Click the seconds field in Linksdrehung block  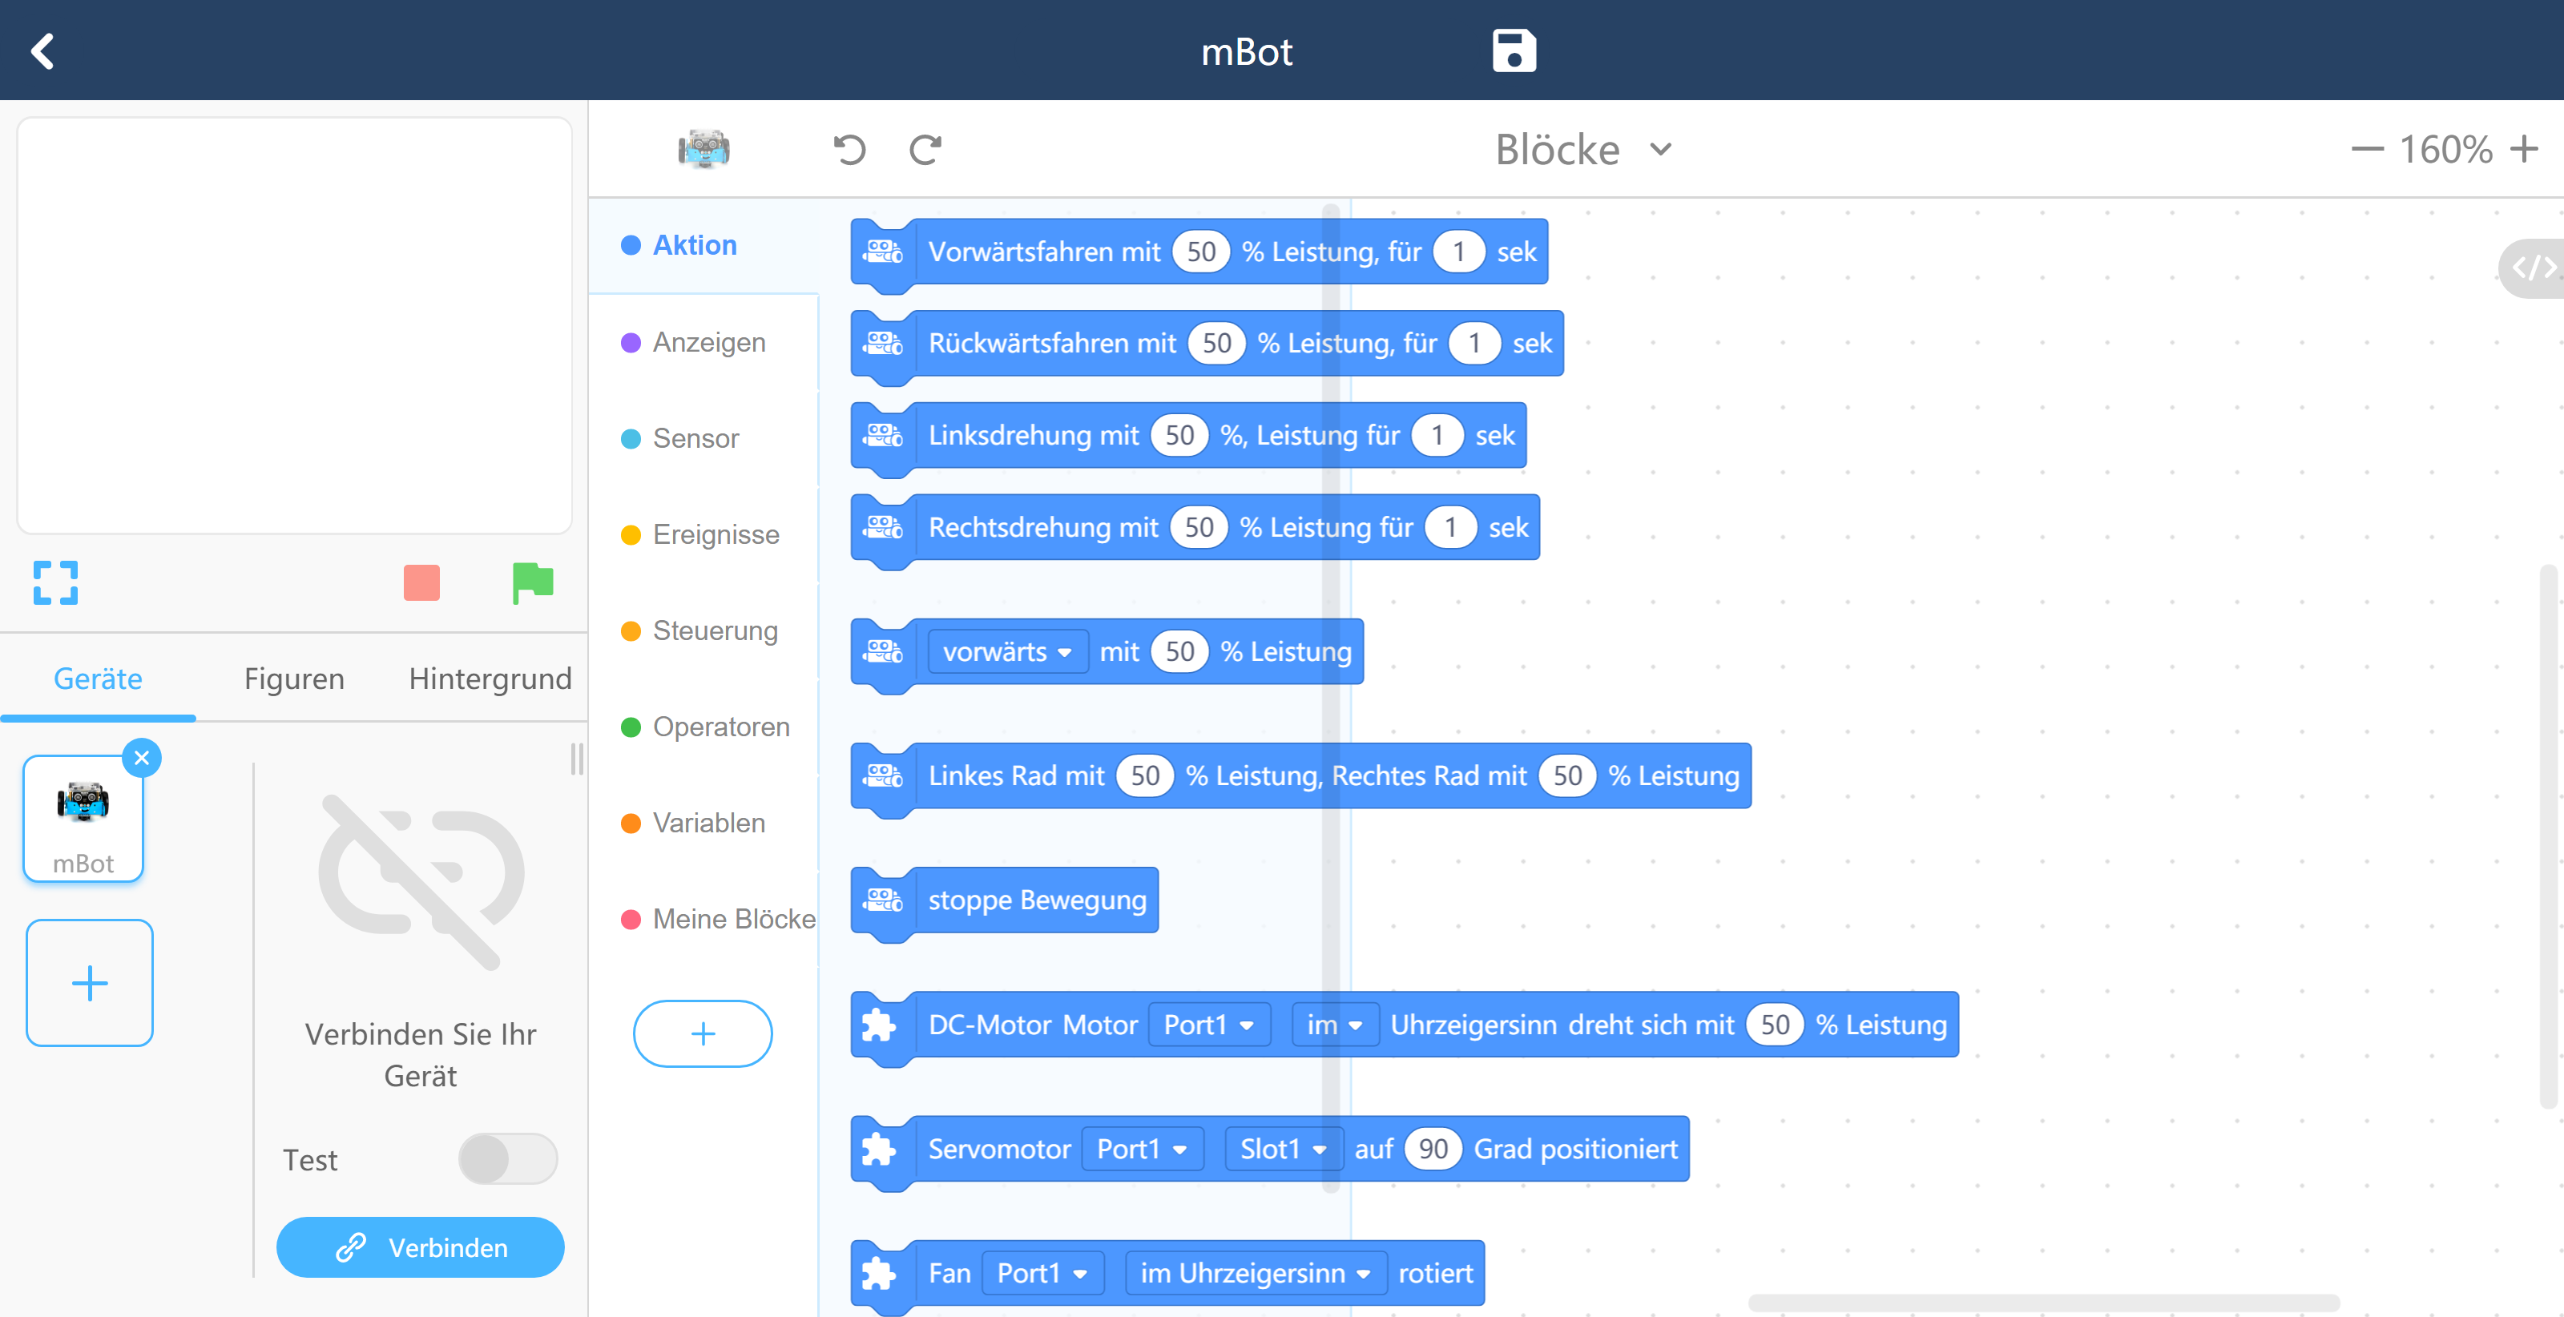[x=1437, y=435]
